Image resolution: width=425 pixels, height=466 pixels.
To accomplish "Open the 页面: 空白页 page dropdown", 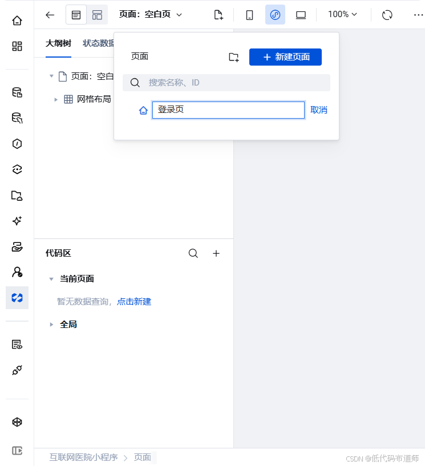I will click(151, 14).
